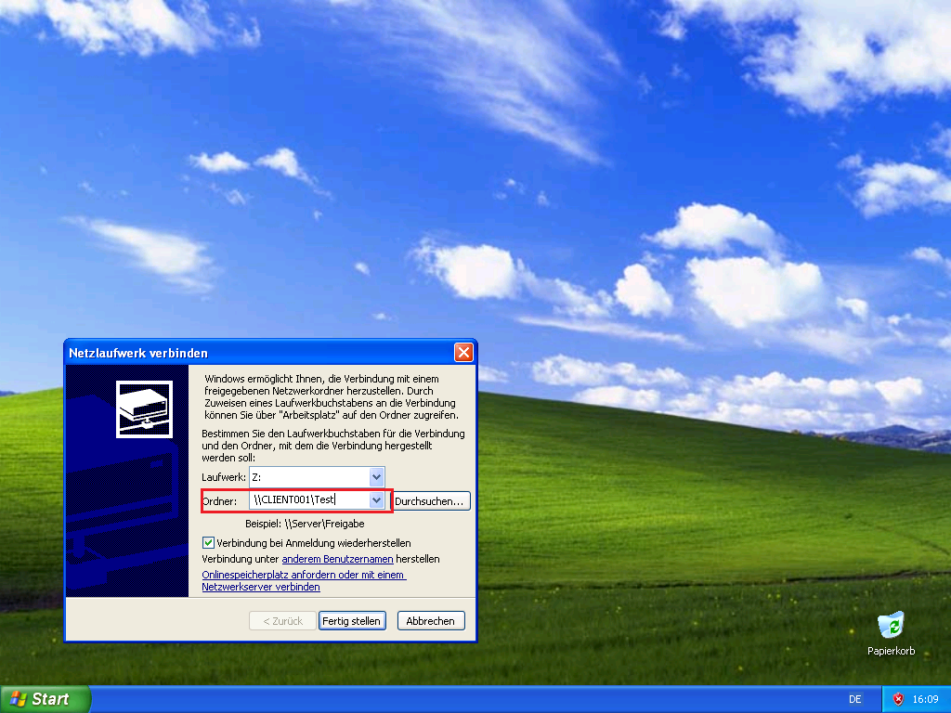Click the Fertig stellen button
951x713 pixels.
tap(352, 621)
